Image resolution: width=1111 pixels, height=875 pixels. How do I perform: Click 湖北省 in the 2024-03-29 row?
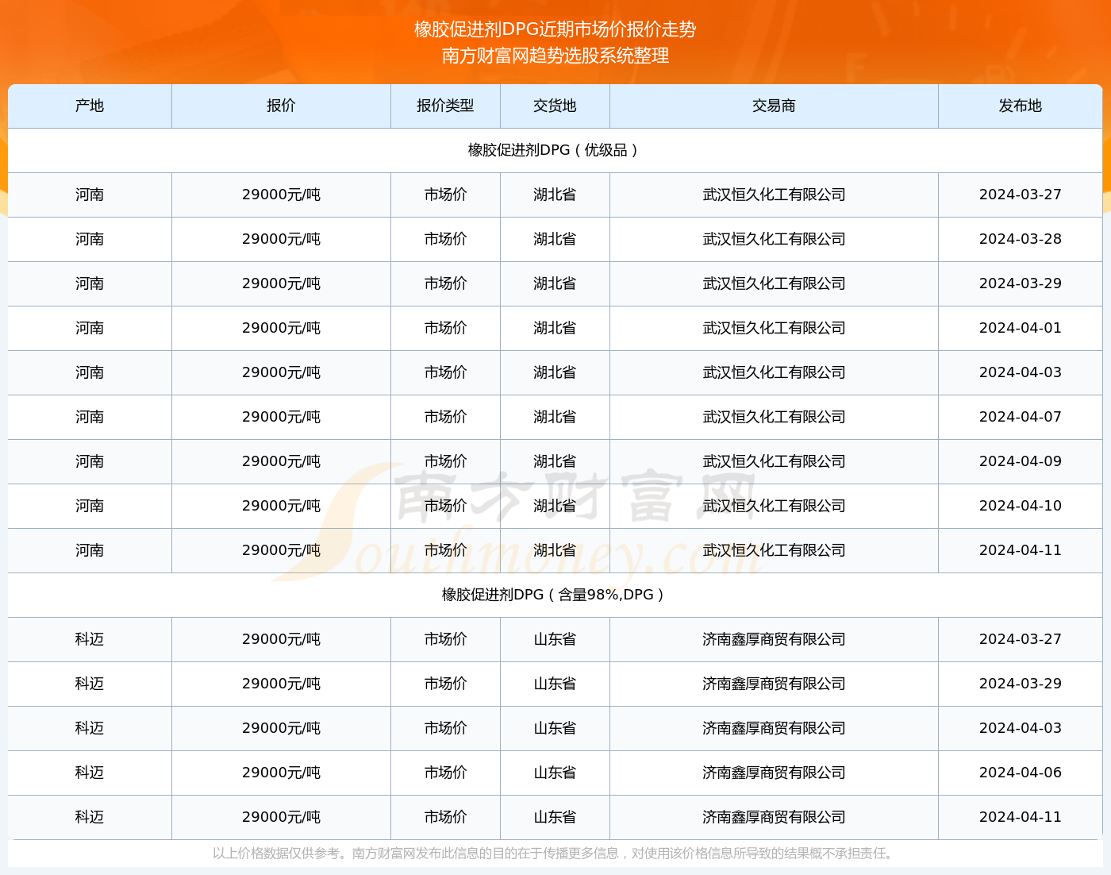[x=555, y=283]
